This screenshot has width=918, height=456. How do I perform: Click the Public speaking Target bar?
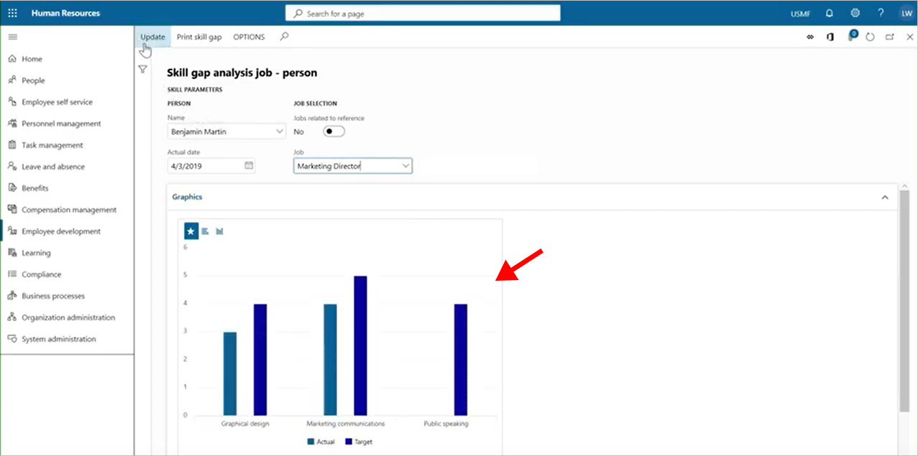(461, 360)
